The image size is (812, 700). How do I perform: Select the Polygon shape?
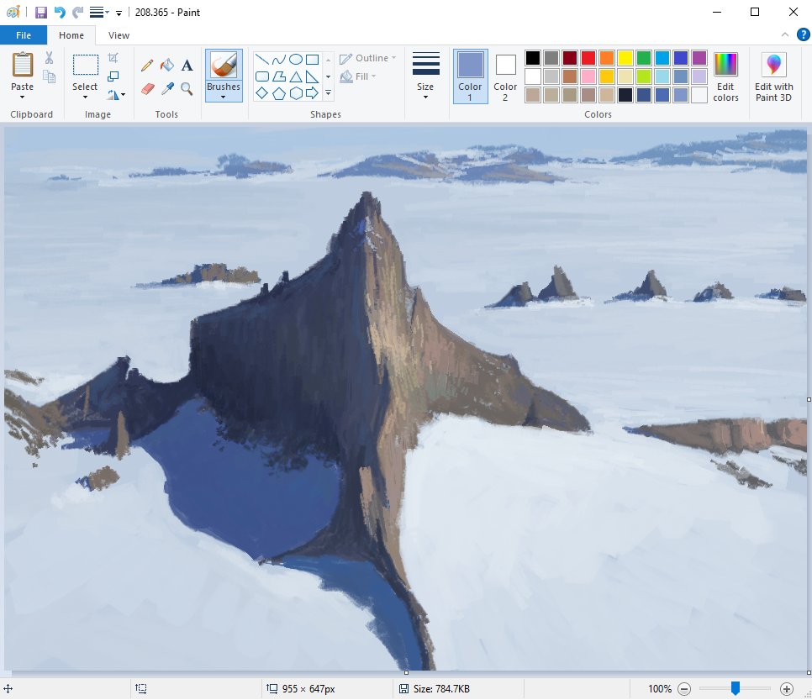[279, 76]
